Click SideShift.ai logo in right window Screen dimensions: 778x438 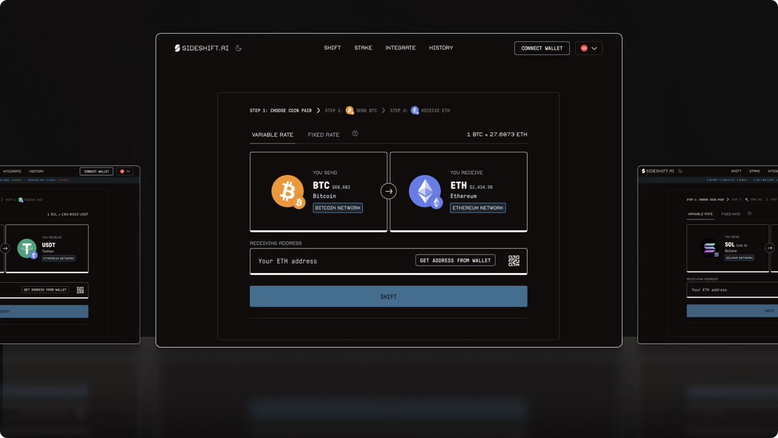(657, 171)
